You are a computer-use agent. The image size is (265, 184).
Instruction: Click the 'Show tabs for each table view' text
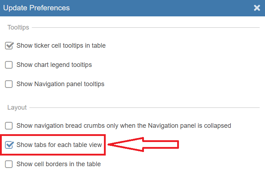coord(59,145)
